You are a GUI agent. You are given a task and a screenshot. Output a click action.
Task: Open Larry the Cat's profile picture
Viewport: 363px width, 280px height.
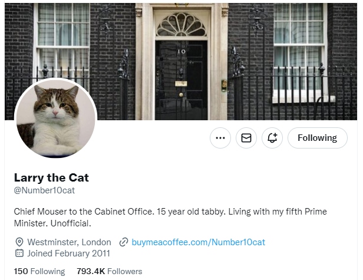coord(56,118)
